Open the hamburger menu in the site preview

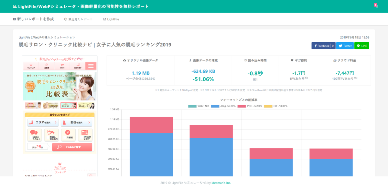pos(91,66)
